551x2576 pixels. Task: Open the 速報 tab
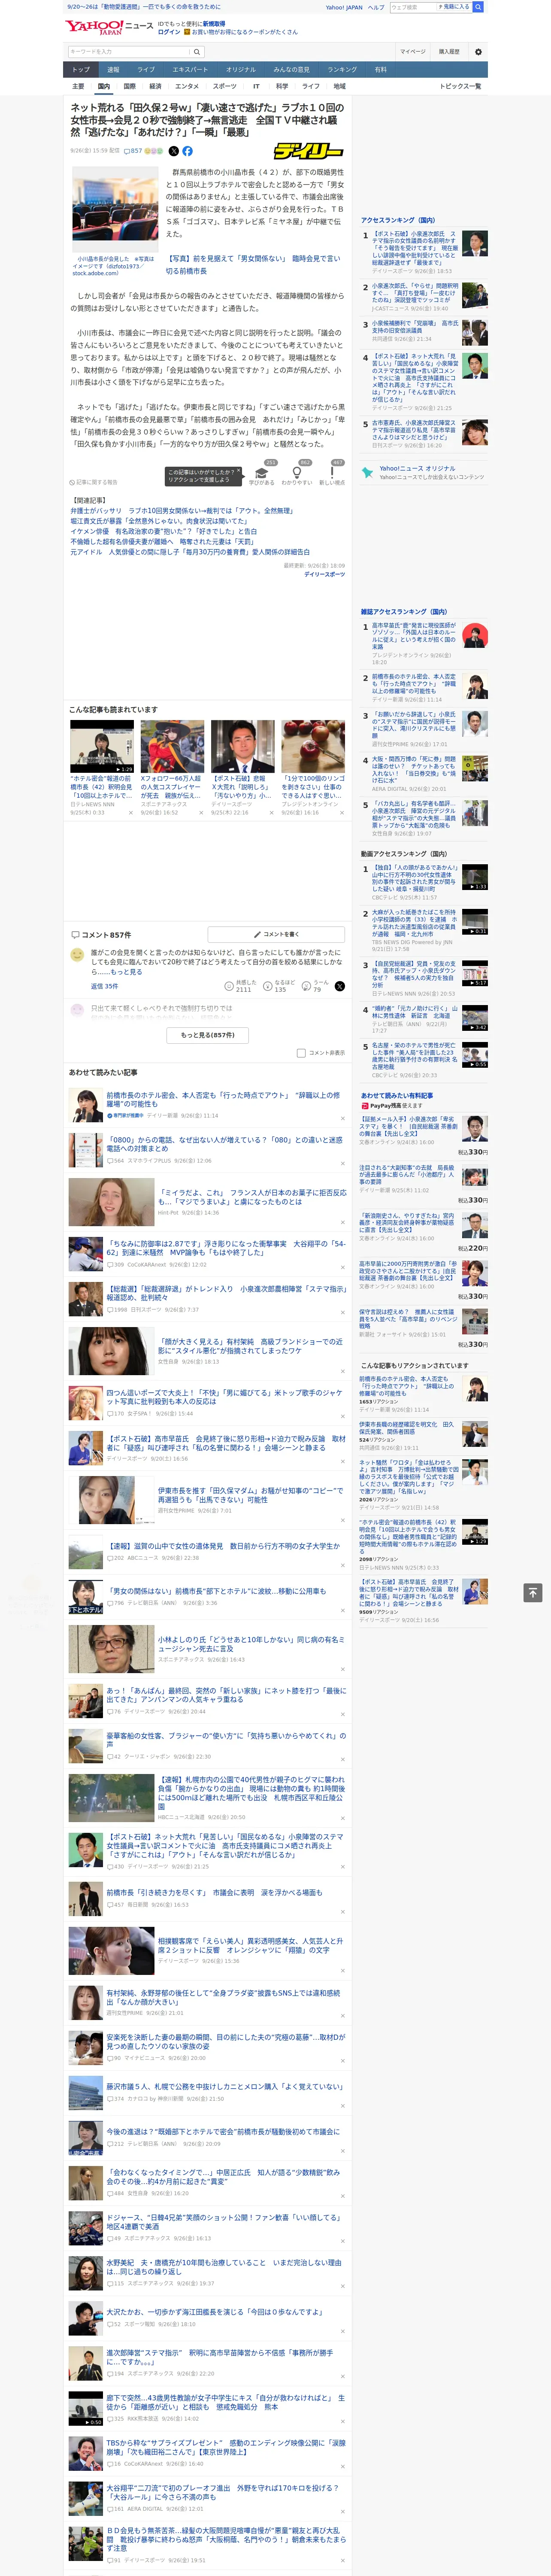(113, 70)
